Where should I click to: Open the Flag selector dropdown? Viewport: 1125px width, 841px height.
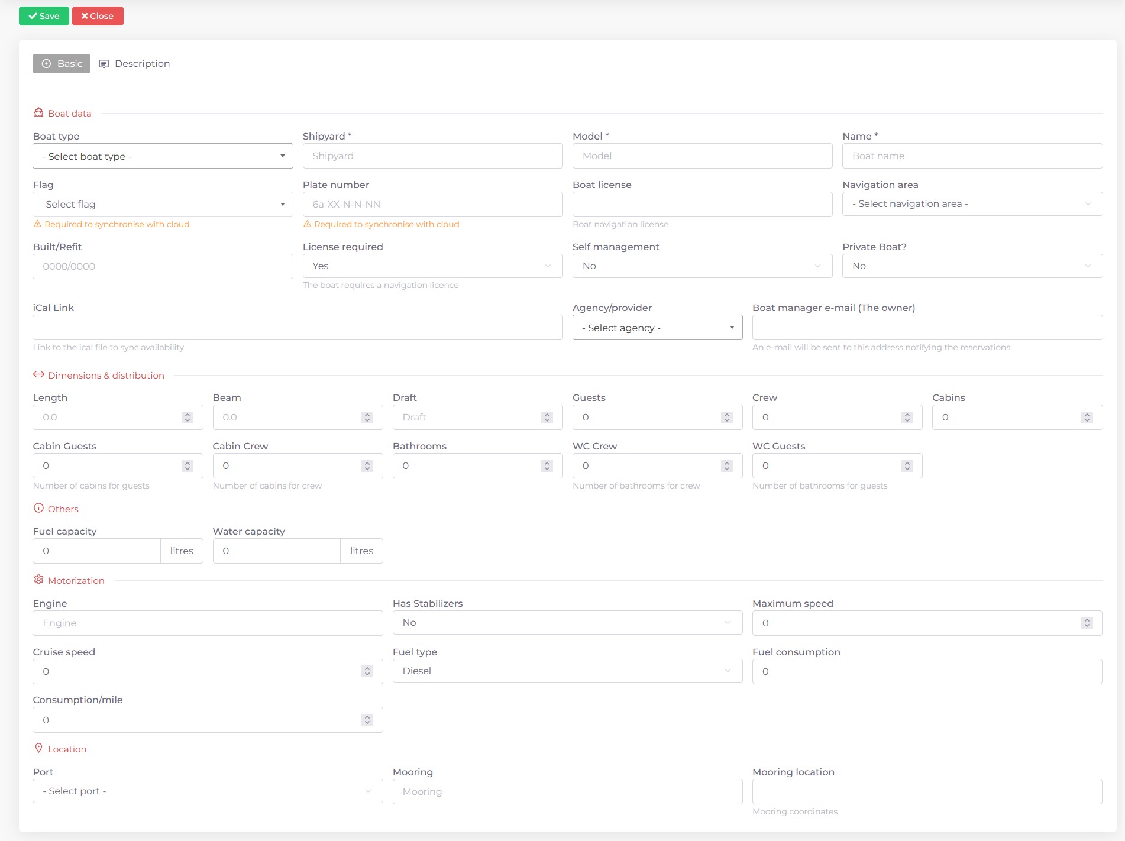tap(163, 204)
